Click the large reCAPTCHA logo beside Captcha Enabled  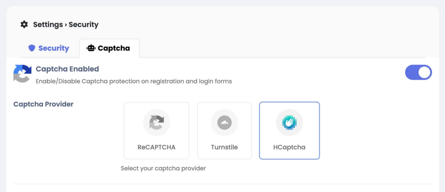tap(23, 73)
